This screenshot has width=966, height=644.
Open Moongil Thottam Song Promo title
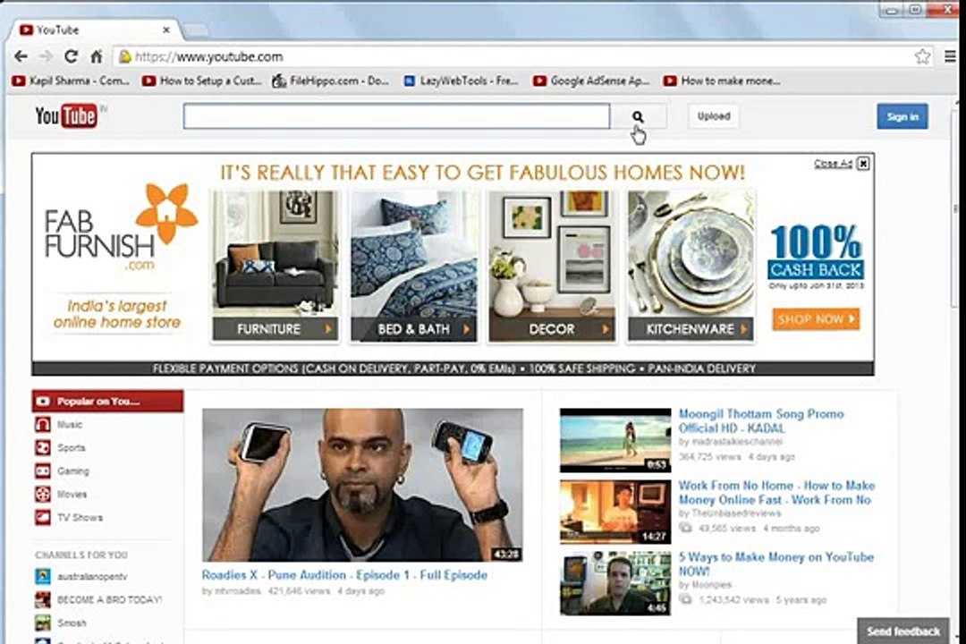pyautogui.click(x=761, y=421)
